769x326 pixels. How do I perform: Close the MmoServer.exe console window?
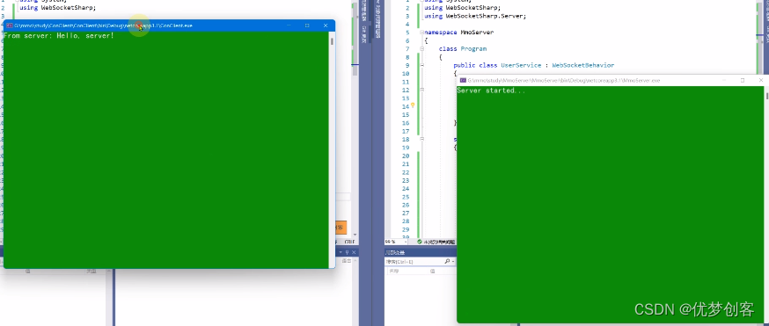pos(761,80)
